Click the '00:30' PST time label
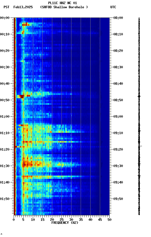This screenshot has width=151, height=237. [x=5, y=67]
